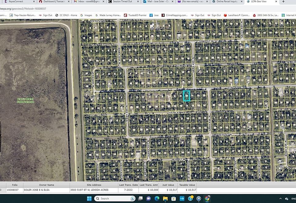Click the Owner Name column header
The width and height of the screenshot is (296, 203).
click(x=47, y=185)
